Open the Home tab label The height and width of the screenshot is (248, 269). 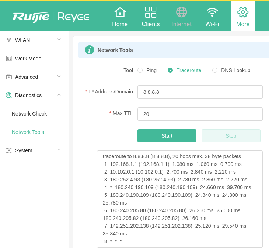(120, 24)
